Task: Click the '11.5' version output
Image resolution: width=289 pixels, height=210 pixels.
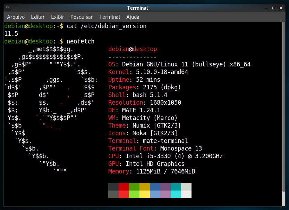Action: tap(11, 34)
